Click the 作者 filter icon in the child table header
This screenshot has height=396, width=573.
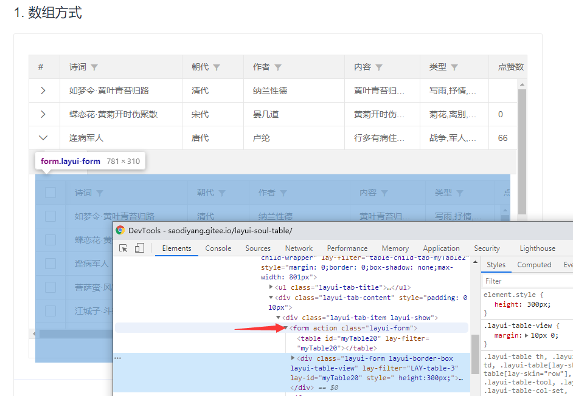coord(283,193)
